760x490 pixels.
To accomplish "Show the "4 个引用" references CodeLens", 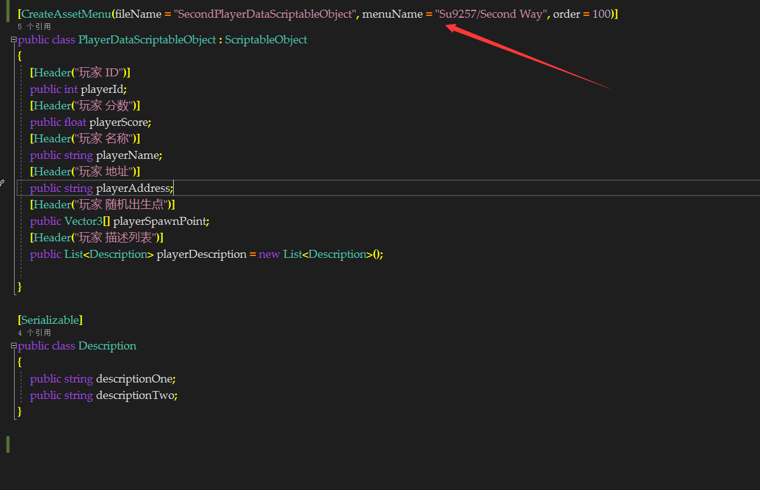I will pos(34,333).
